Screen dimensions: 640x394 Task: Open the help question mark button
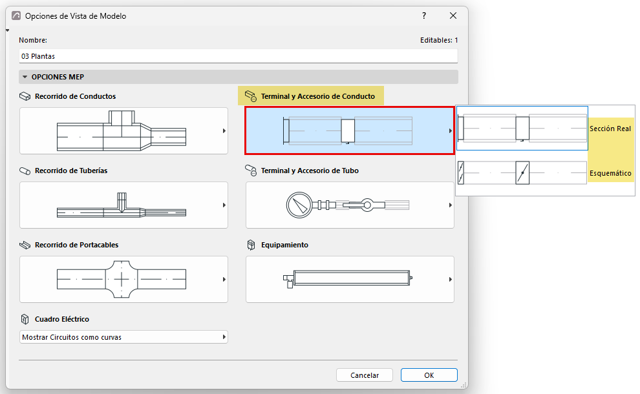424,16
